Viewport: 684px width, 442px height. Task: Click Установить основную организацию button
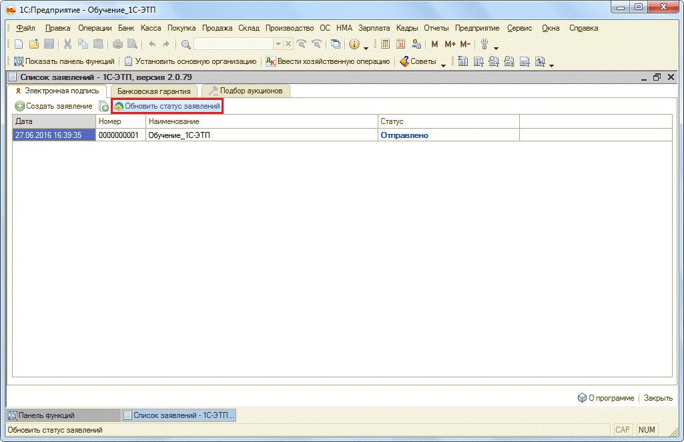coord(191,61)
